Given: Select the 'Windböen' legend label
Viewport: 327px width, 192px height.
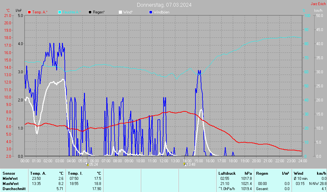Looking at the screenshot, I should click(x=161, y=12).
